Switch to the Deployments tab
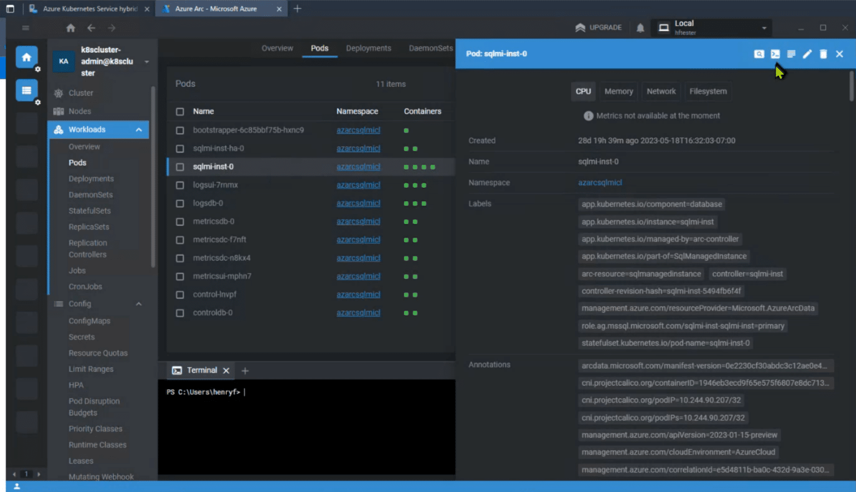The height and width of the screenshot is (492, 856). [x=368, y=48]
